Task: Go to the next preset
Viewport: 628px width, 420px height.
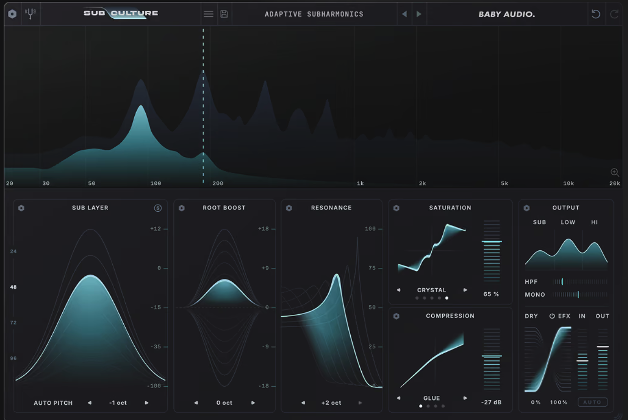Action: click(419, 14)
